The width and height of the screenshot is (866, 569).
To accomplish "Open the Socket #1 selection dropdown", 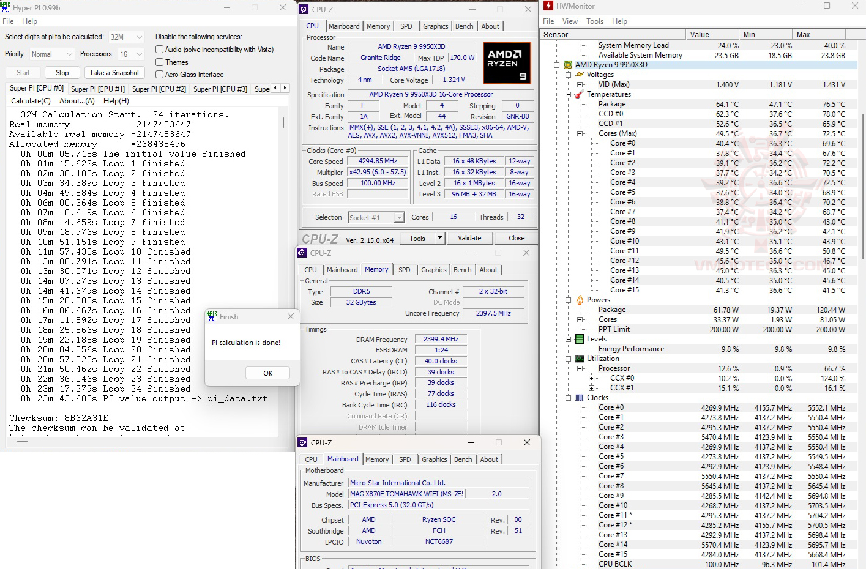I will tap(376, 218).
